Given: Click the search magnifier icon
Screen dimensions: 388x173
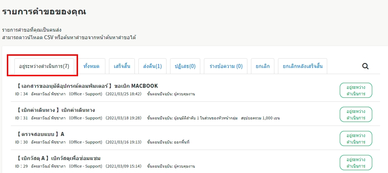Looking at the screenshot, I should 365,66.
